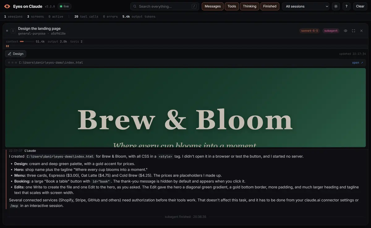The width and height of the screenshot is (371, 228).
Task: Click the 3 screens stat
Action: point(35,17)
